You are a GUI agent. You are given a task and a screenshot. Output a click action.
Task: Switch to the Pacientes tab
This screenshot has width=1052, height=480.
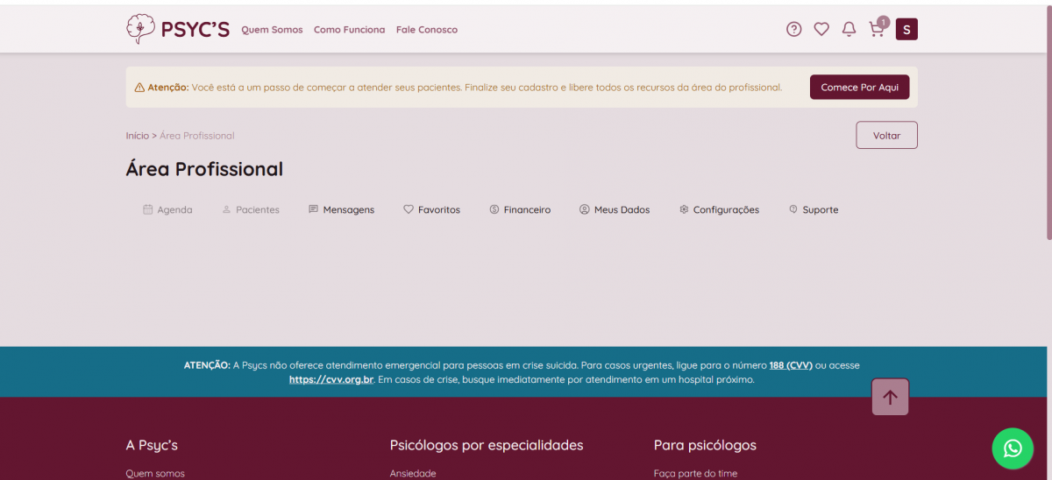251,210
